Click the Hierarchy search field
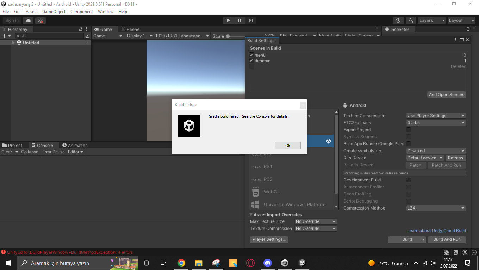Viewport: 479px width, 270px height. (x=49, y=36)
